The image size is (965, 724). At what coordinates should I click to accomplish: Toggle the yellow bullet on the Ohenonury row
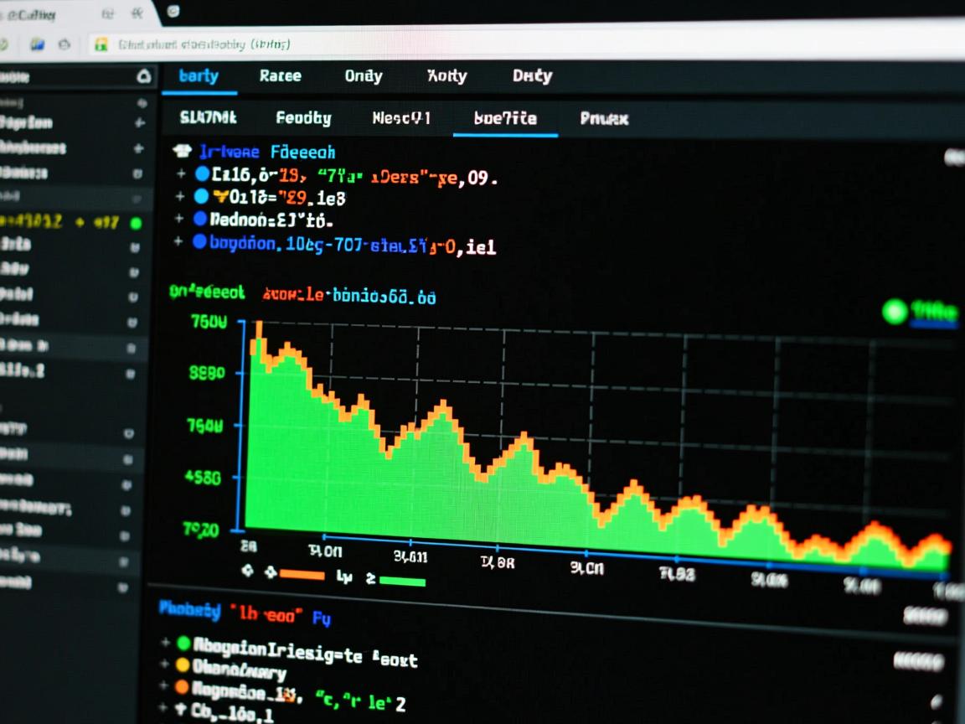(182, 665)
